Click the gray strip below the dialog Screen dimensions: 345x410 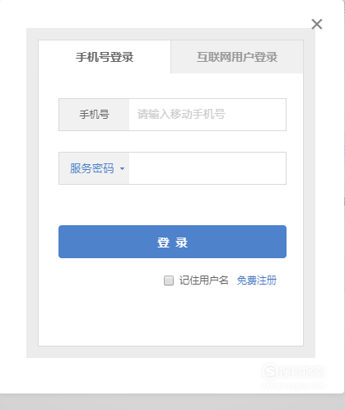pos(172,402)
